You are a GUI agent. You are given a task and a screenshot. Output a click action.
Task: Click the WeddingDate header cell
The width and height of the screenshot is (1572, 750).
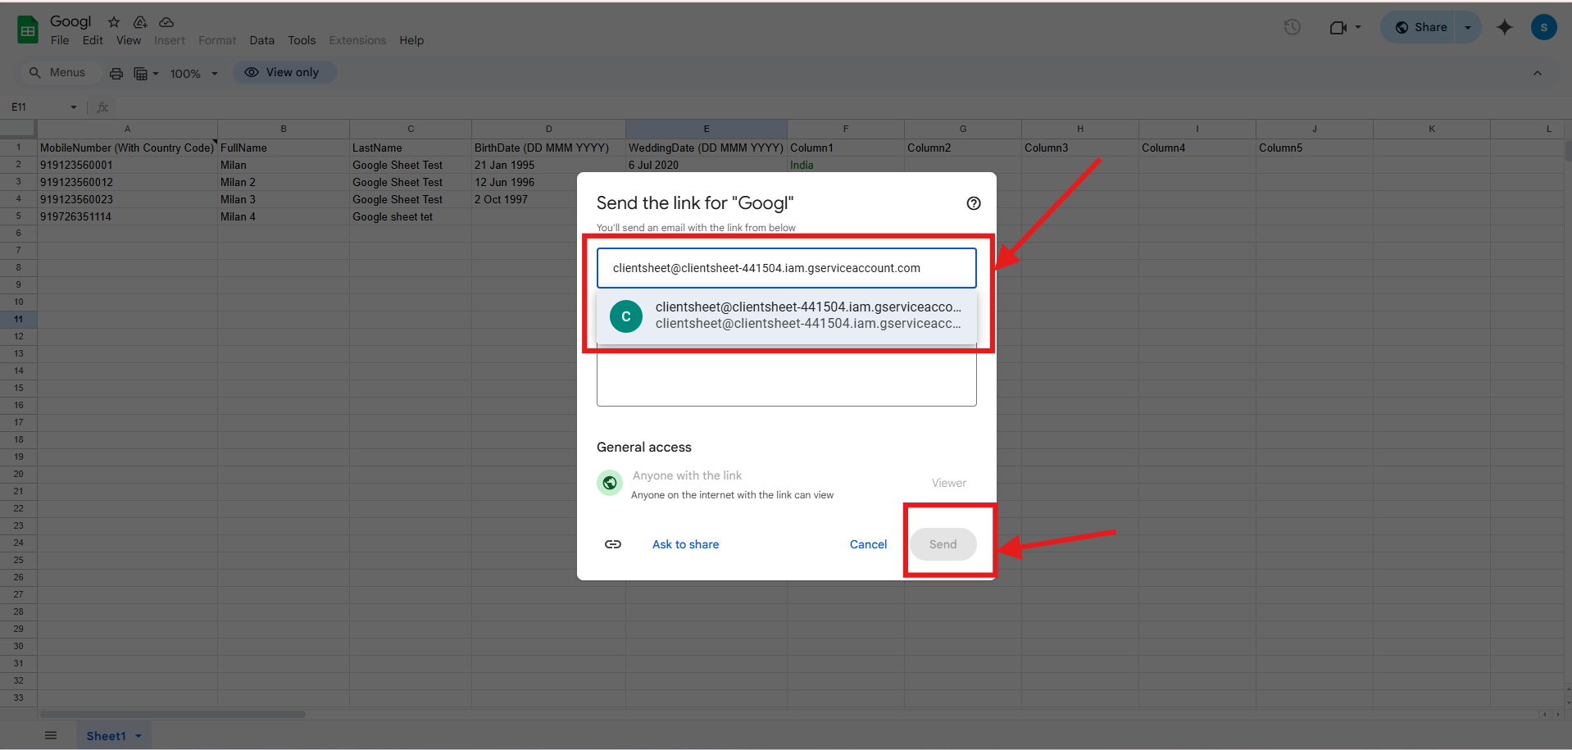tap(706, 148)
